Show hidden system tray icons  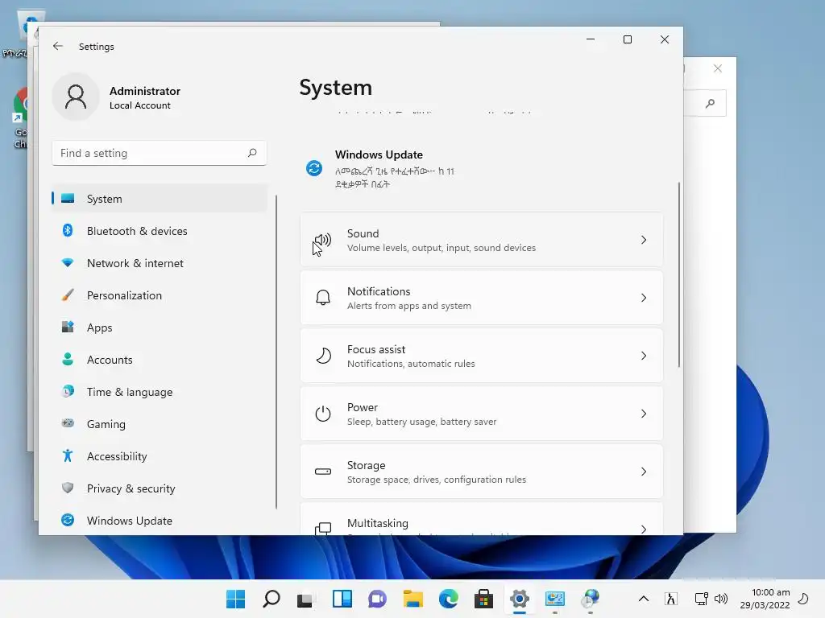(x=644, y=599)
